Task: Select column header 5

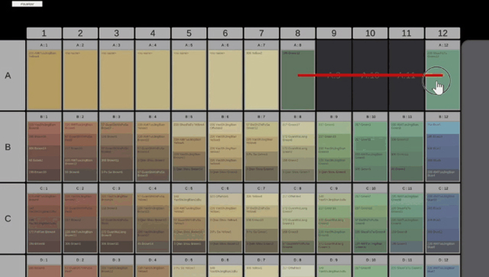Action: [x=189, y=33]
